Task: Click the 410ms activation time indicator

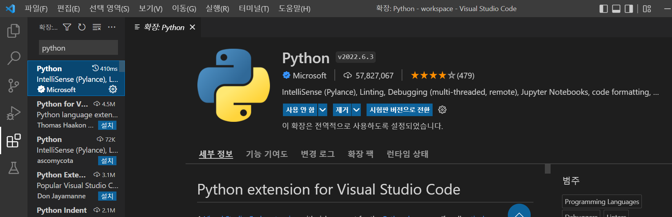Action: tap(105, 69)
